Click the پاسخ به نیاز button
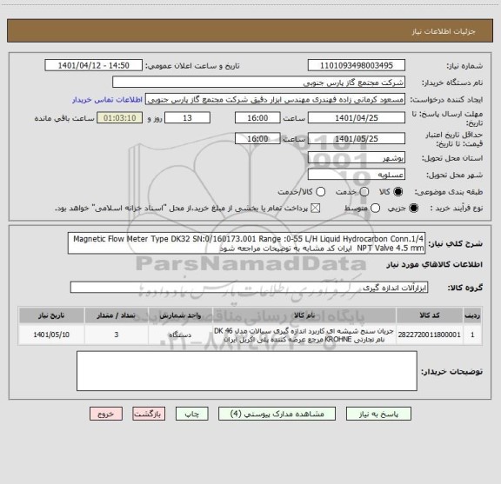This screenshot has height=484, width=501. click(x=378, y=414)
